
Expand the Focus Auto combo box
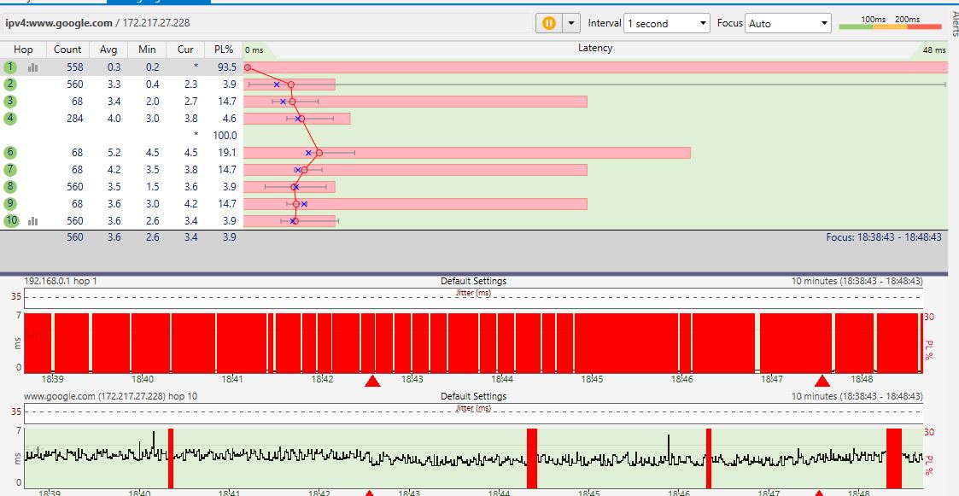click(788, 23)
